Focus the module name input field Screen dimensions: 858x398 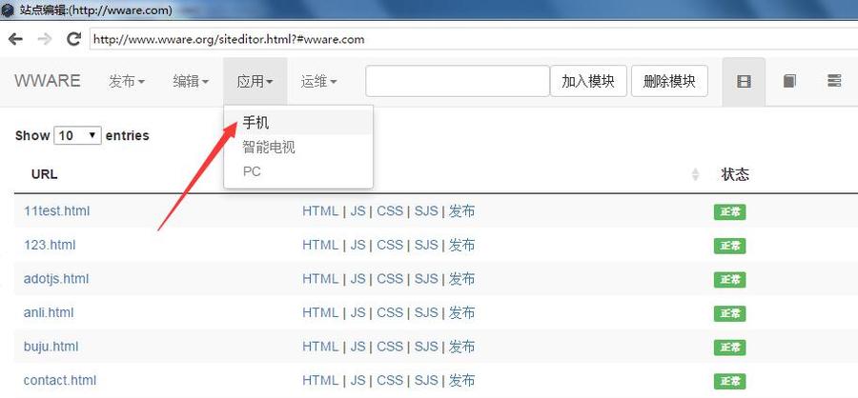[x=458, y=82]
